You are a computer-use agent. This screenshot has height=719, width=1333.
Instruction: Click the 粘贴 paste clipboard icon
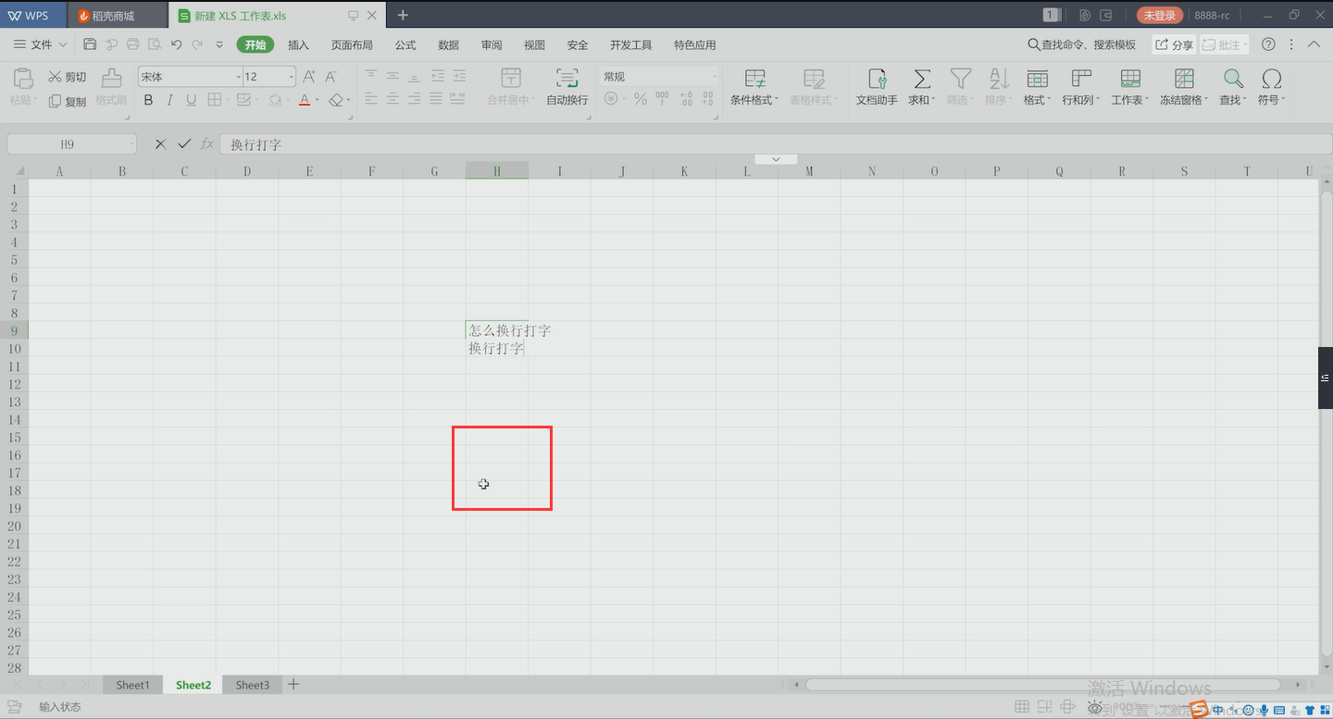pos(21,80)
